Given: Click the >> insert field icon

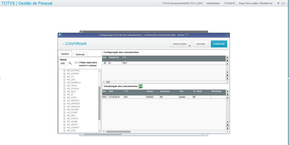Looking at the screenshot, I should (76, 63).
